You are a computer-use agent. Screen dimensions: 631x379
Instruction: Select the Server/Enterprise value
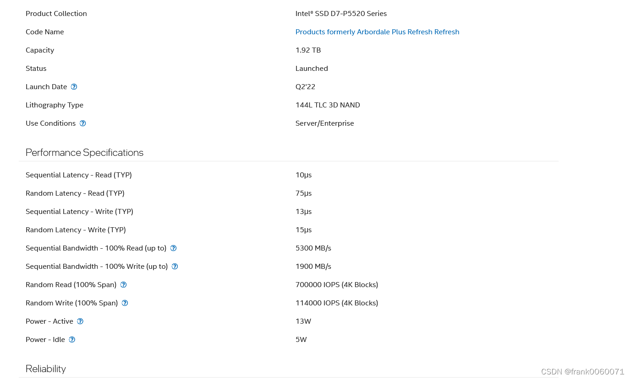click(324, 123)
